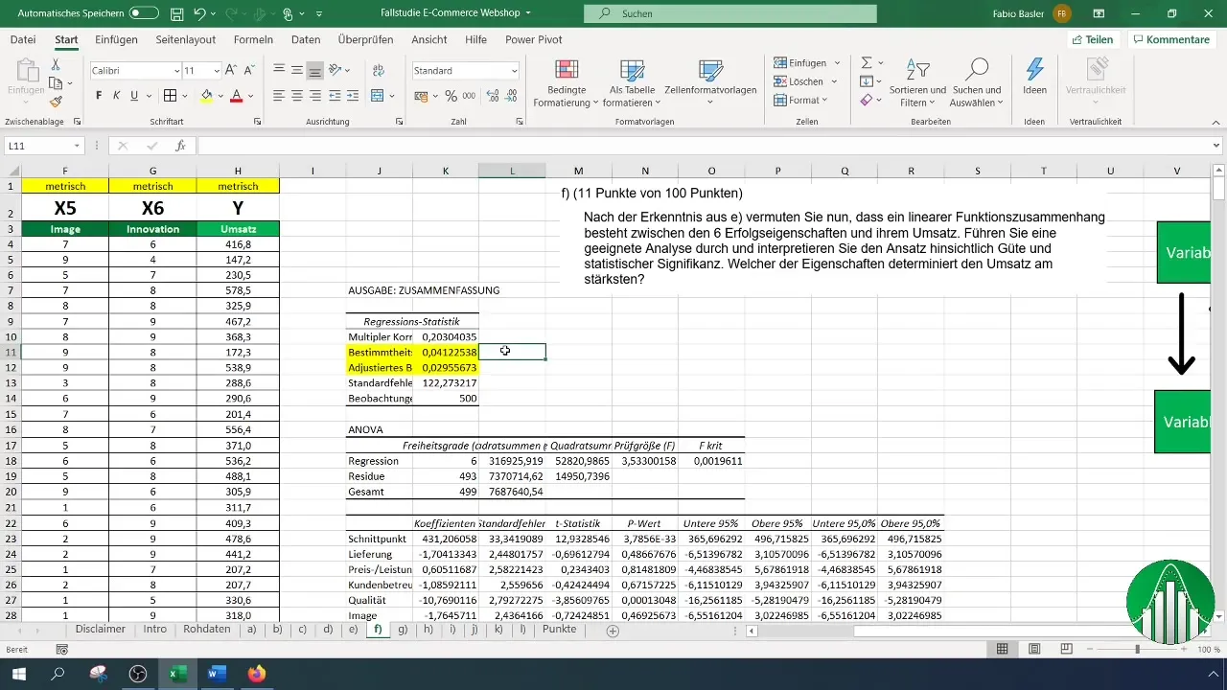Switch to Normal view in status bar
This screenshot has height=690, width=1227.
(x=1002, y=650)
